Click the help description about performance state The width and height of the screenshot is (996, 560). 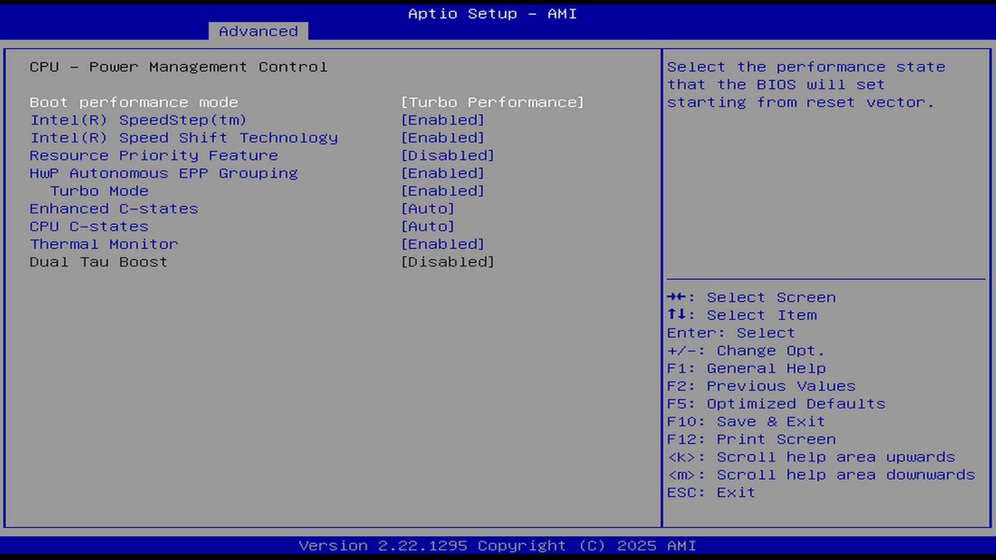[x=806, y=85]
